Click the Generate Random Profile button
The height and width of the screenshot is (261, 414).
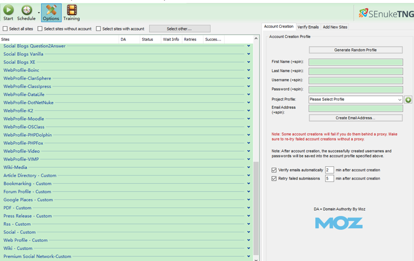(x=356, y=50)
